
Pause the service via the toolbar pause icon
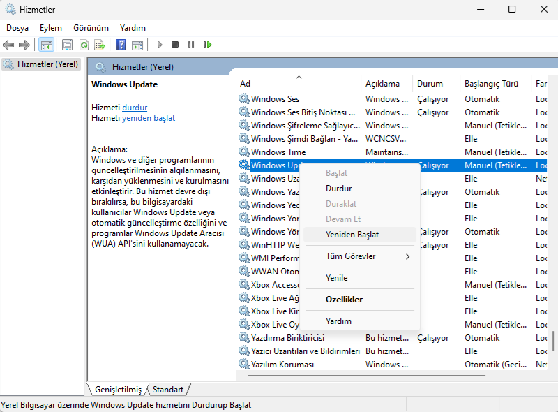(x=191, y=44)
